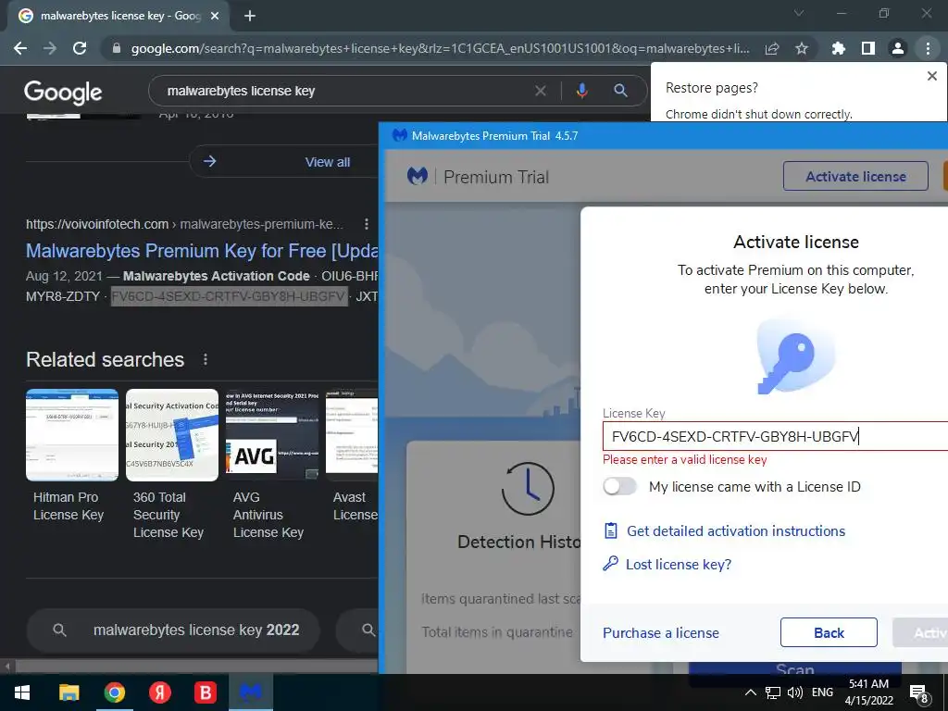Toggle Chrome side panel icon

pos(868,48)
